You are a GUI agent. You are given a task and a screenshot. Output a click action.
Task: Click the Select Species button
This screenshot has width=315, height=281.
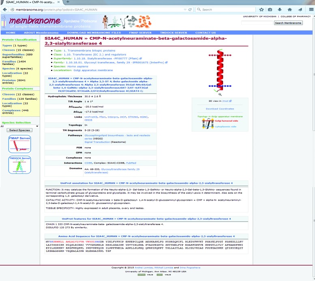point(19,130)
